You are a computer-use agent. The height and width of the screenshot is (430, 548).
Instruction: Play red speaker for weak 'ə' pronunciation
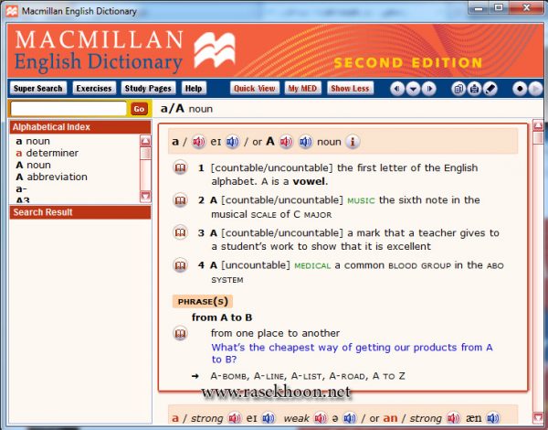pyautogui.click(x=321, y=418)
